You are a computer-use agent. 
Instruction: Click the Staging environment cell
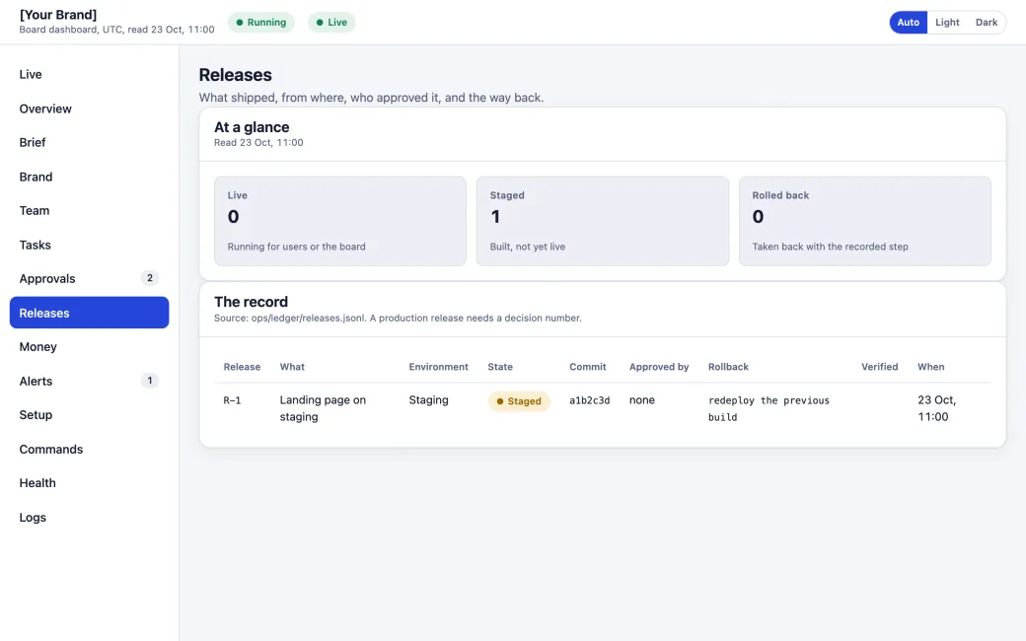(x=428, y=399)
